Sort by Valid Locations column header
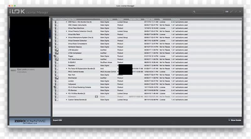This screenshot has height=139, width=251. 59,19
